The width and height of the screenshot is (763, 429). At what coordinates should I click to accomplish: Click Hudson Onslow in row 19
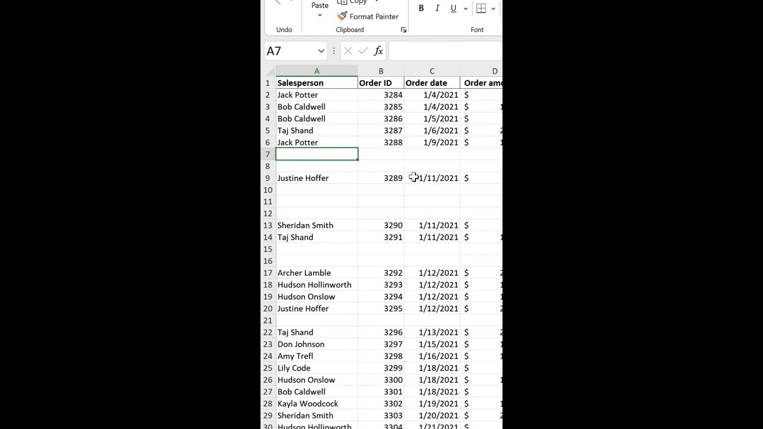(x=306, y=297)
